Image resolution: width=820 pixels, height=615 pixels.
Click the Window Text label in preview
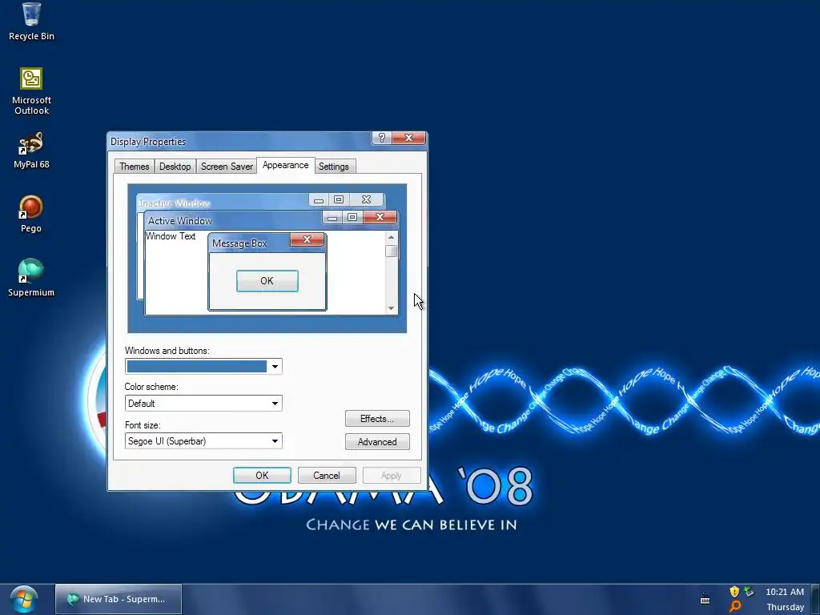[171, 236]
